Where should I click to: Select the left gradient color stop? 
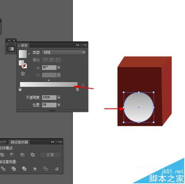click(x=20, y=89)
